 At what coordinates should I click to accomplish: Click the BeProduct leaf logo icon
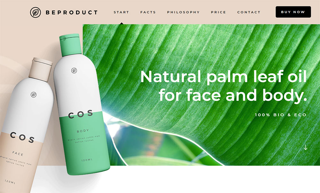pyautogui.click(x=36, y=12)
